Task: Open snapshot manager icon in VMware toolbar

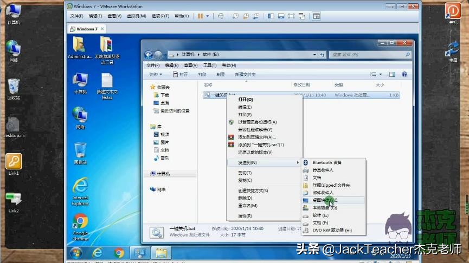Action: point(256,16)
